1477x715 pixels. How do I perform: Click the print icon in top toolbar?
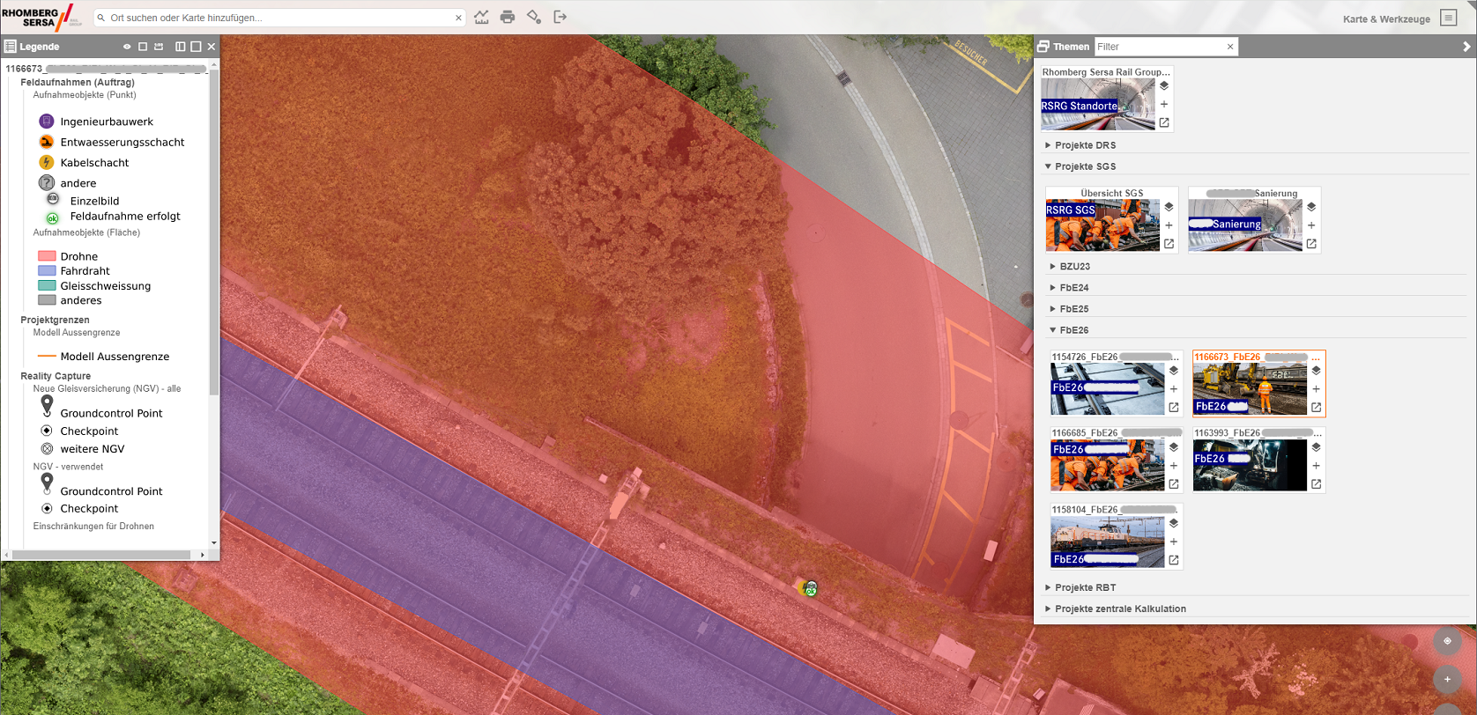point(508,17)
